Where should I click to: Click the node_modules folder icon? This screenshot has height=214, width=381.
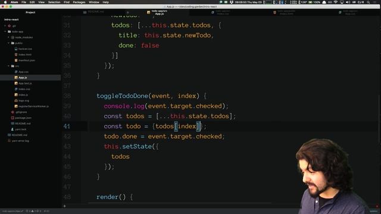point(13,37)
